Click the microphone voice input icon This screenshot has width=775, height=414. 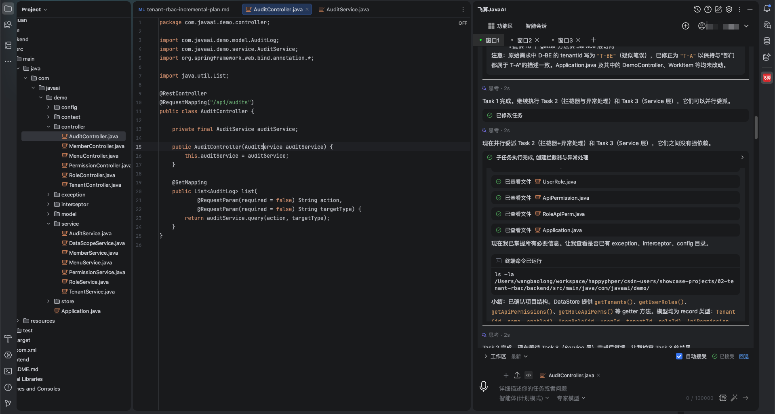point(484,387)
